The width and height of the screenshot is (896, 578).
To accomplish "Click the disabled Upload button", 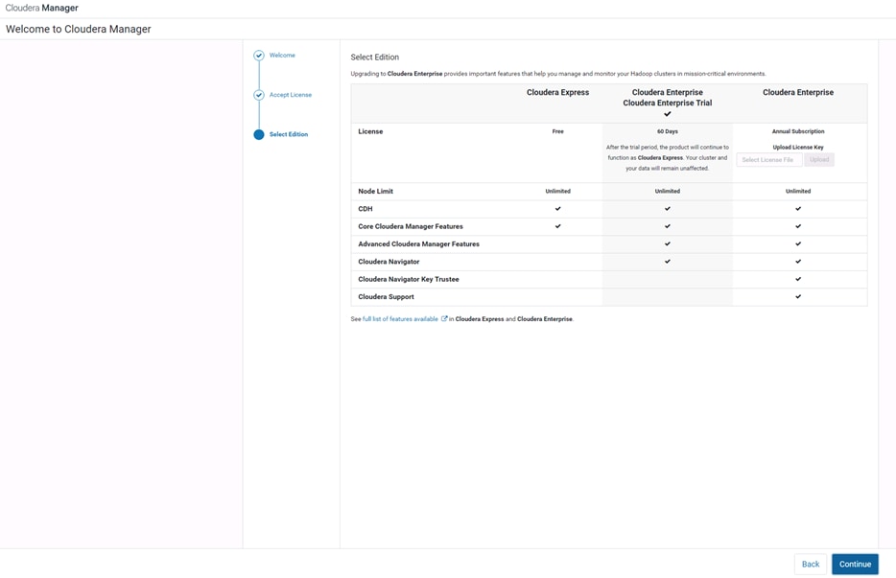I will coord(819,160).
